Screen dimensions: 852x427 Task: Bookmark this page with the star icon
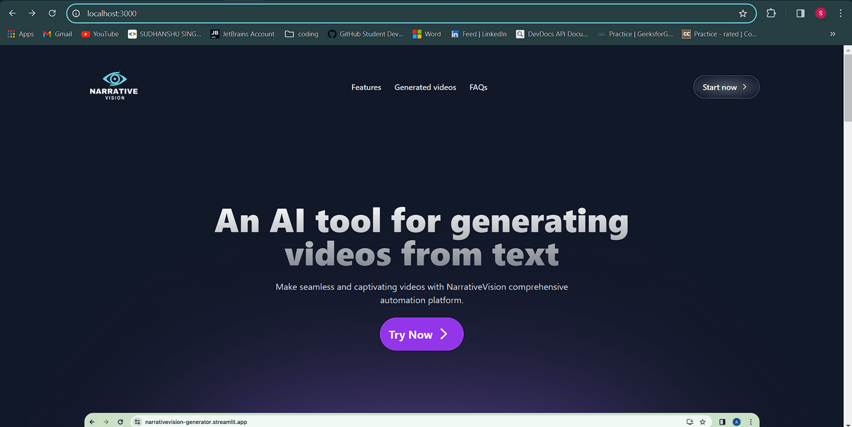(x=743, y=13)
